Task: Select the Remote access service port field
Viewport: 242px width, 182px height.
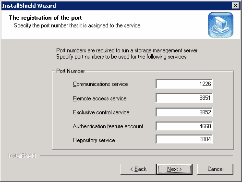Action: point(184,98)
